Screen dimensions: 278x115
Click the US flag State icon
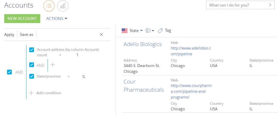[x=125, y=31]
